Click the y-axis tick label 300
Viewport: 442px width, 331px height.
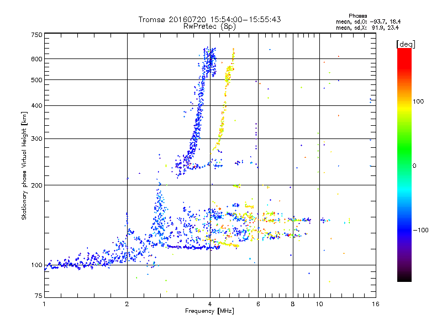[36, 138]
